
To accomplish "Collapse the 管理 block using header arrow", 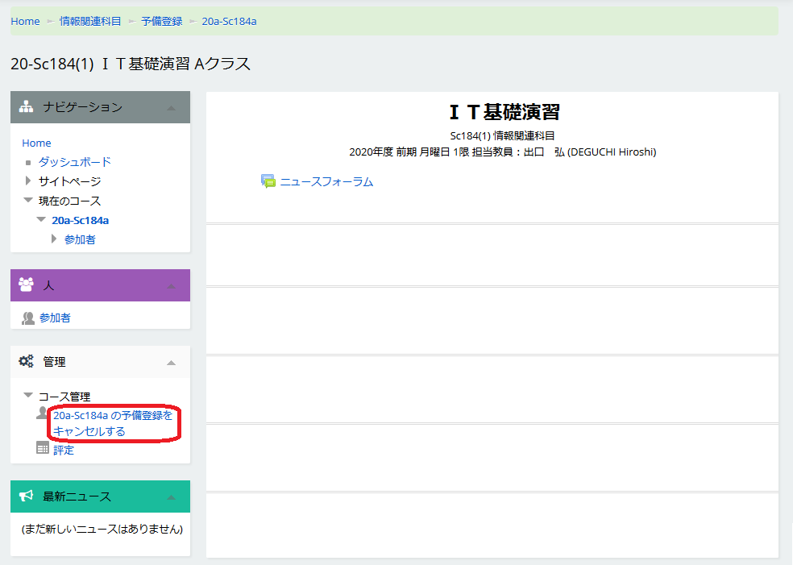I will click(171, 363).
